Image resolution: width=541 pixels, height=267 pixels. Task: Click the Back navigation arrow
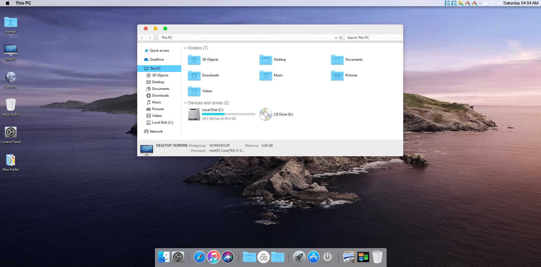(x=142, y=38)
